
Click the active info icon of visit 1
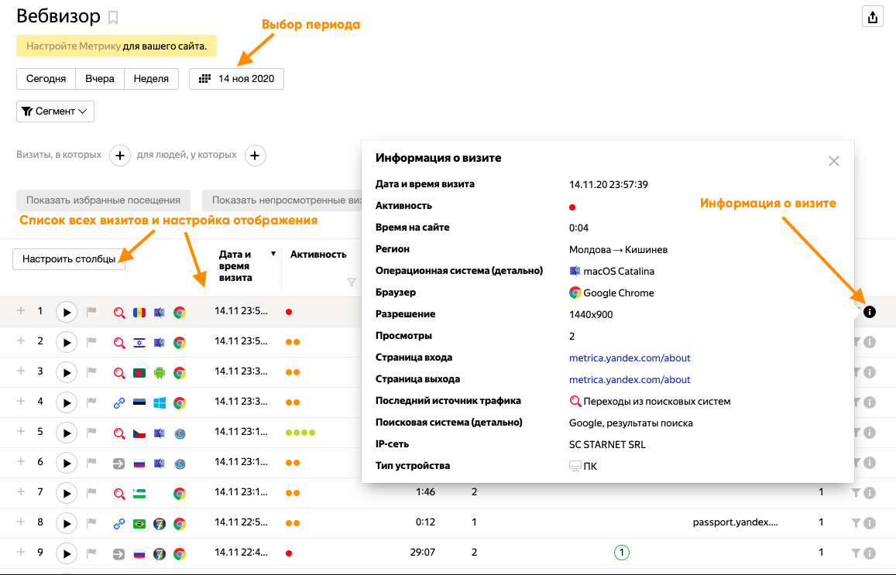pyautogui.click(x=869, y=312)
